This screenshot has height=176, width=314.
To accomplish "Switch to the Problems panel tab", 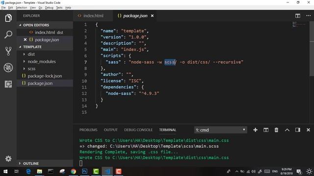I will (x=88, y=130).
